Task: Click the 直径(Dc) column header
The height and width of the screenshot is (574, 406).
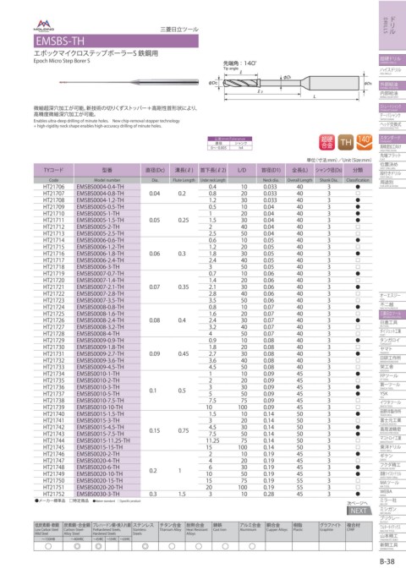Action: pos(155,170)
